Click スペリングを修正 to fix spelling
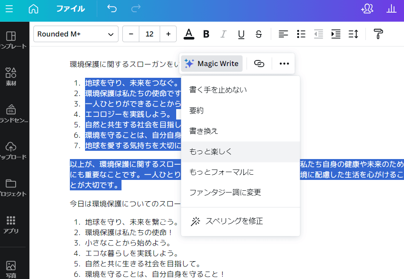This screenshot has width=404, height=279. point(240,221)
